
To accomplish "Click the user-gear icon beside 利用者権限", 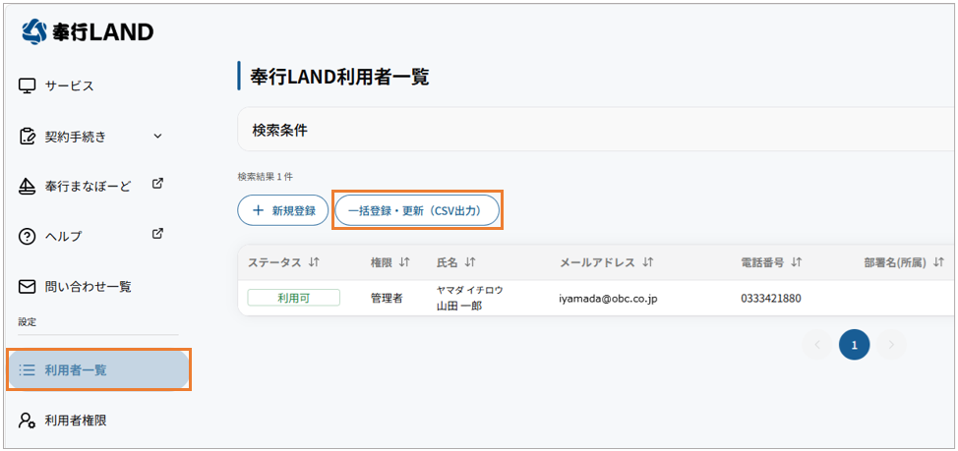I will (x=27, y=420).
